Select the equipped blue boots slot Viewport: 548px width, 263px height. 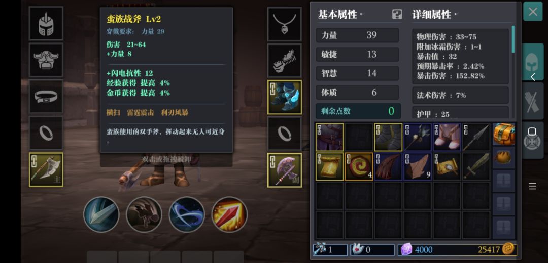[x=284, y=97]
